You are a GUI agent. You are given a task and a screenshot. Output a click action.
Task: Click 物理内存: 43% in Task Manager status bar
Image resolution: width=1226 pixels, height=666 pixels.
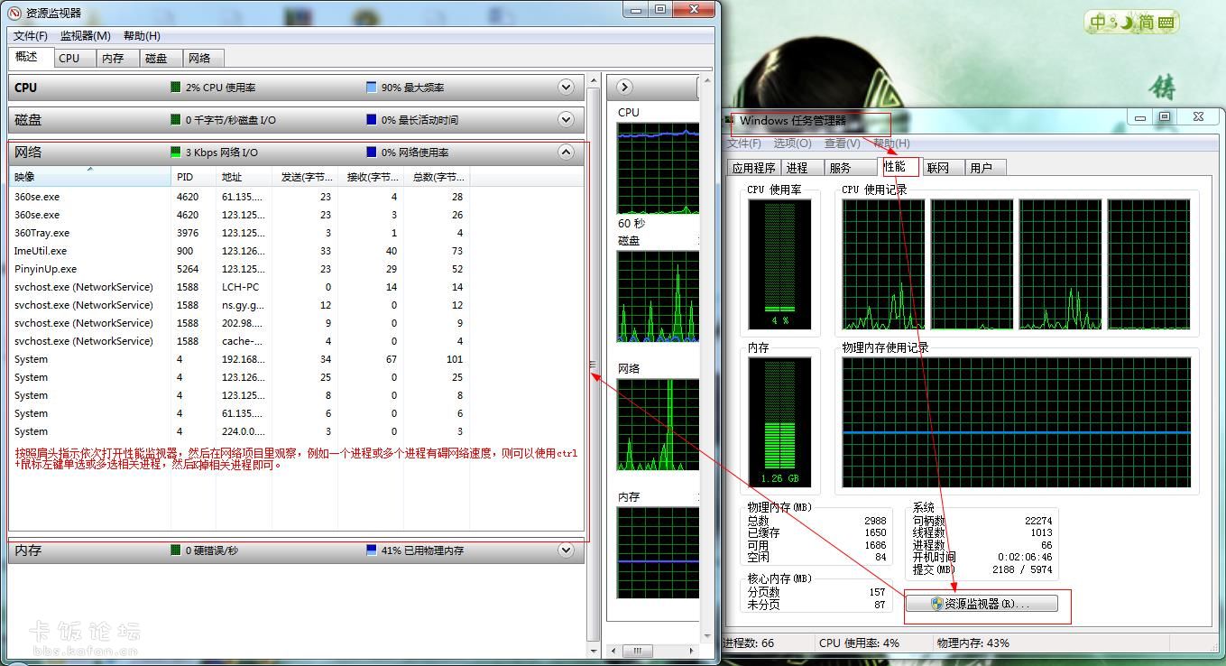[973, 643]
